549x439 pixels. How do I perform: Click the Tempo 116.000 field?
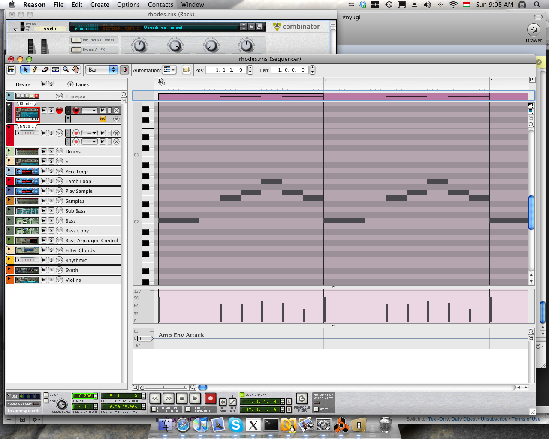[82, 396]
